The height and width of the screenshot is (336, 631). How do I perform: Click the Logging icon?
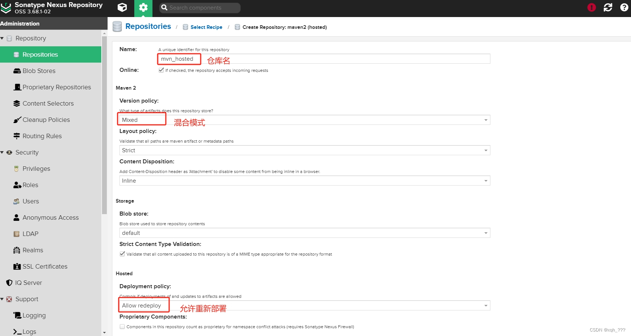point(17,315)
